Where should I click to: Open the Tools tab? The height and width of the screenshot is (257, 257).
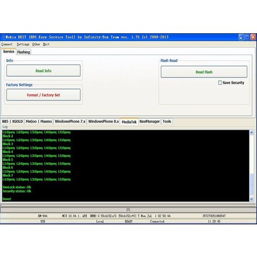[167, 122]
